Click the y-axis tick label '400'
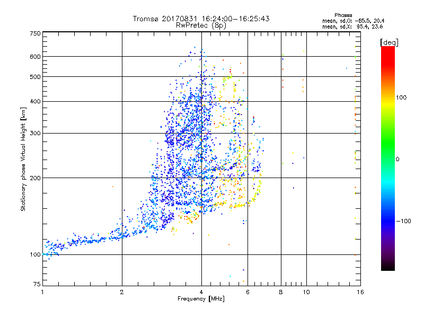Image resolution: width=424 pixels, height=318 pixels. coord(36,102)
